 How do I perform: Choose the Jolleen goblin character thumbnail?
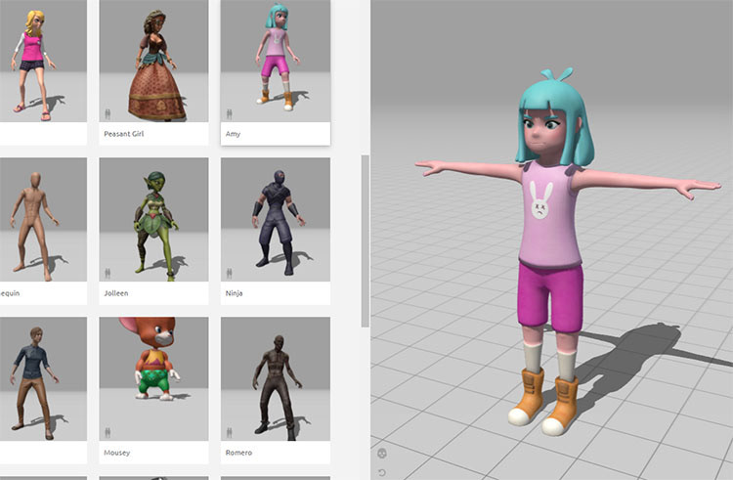tap(153, 220)
